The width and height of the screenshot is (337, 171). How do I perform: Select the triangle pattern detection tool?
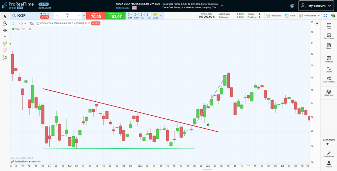tap(5, 57)
